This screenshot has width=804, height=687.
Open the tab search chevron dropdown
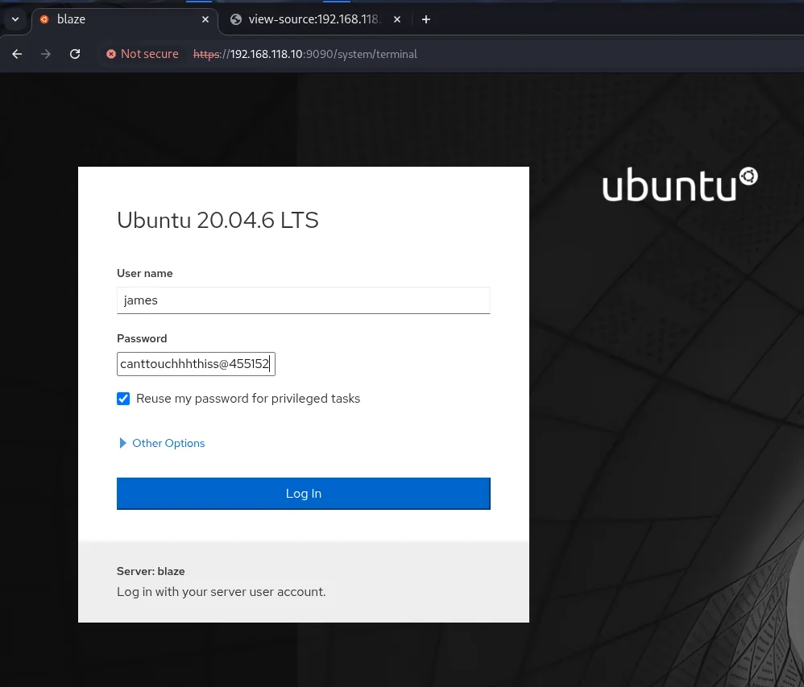(x=15, y=19)
